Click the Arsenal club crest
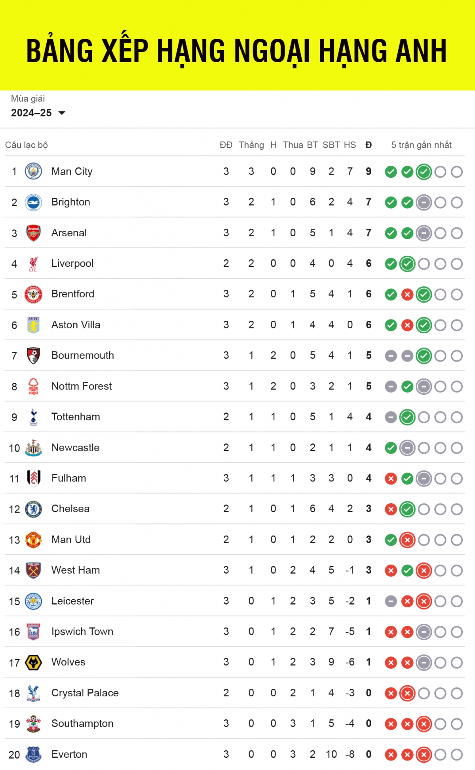Screen dimensions: 475x770 (x=33, y=233)
